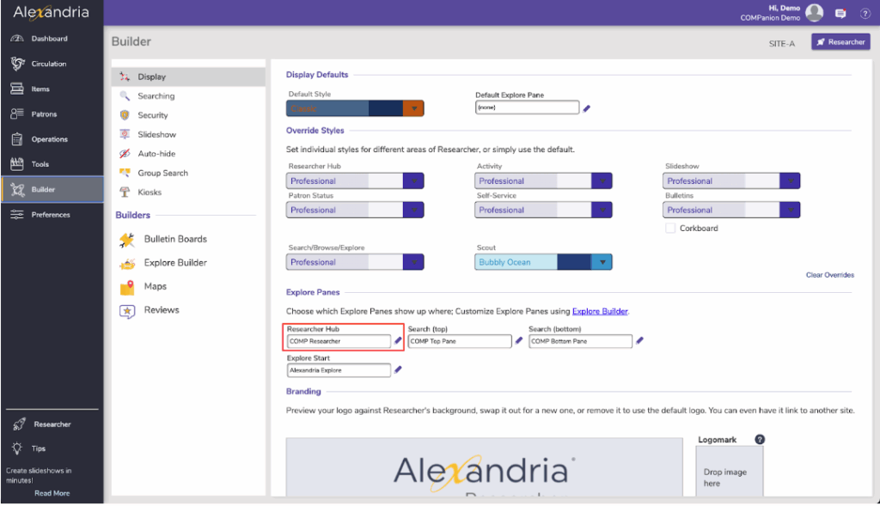Edit the Search (top) pane pencil icon

tap(519, 340)
